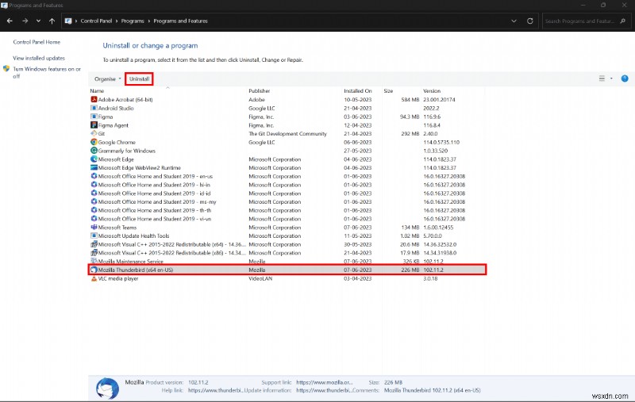
Task: Go up one level with Up arrow
Action: [52, 21]
